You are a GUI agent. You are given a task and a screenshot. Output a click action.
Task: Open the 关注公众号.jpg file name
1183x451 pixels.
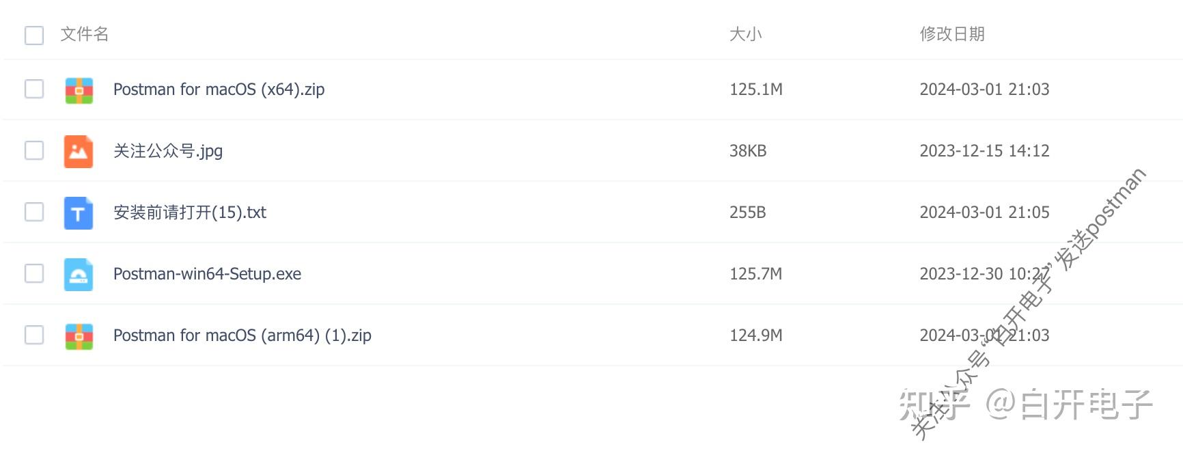tap(168, 151)
